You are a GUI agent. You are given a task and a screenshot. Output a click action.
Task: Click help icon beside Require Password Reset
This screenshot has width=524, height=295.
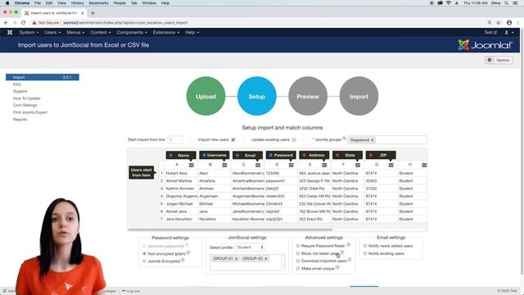348,245
